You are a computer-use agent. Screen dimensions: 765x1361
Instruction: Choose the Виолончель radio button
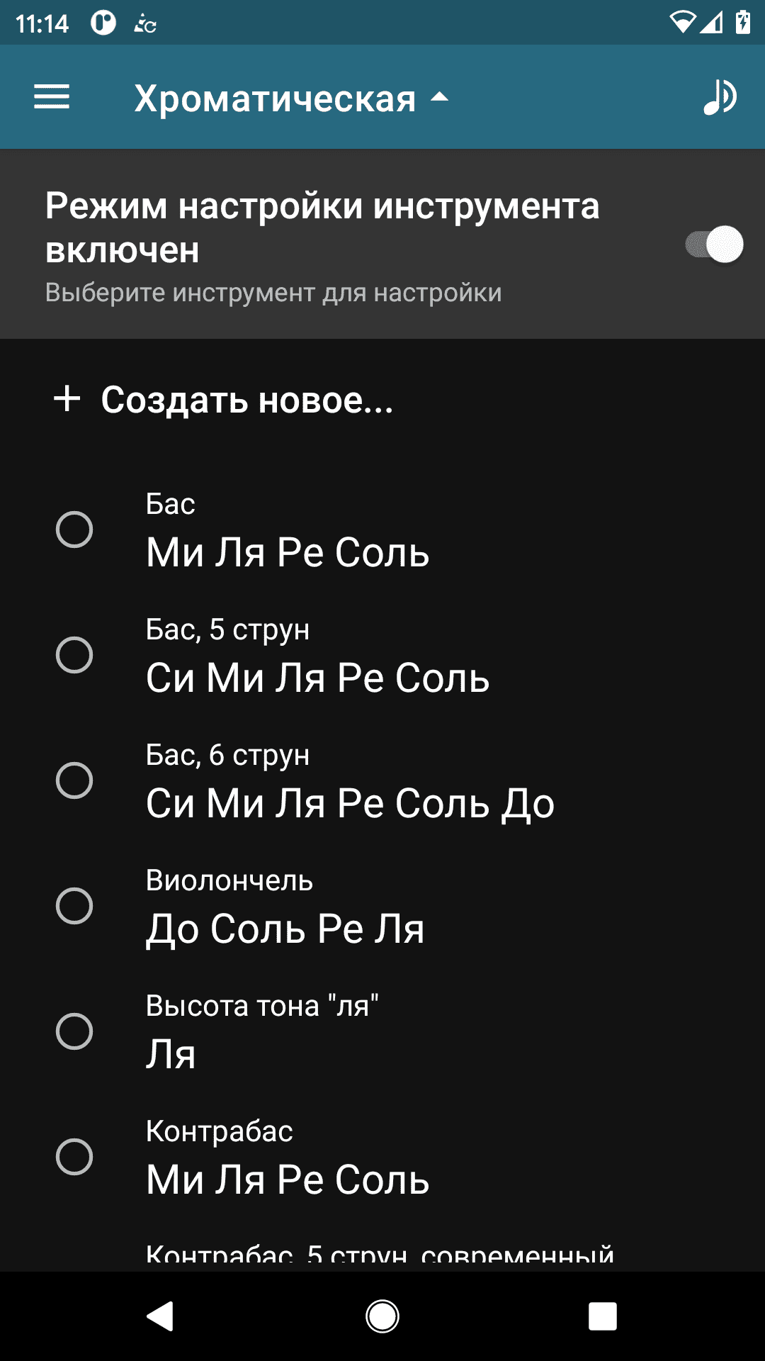[74, 906]
